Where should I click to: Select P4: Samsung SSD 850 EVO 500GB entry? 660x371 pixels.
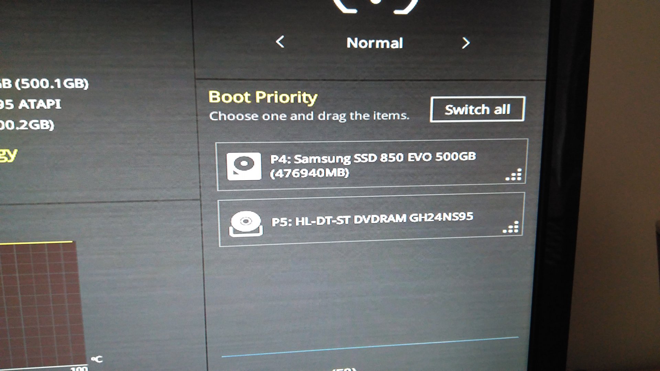pyautogui.click(x=373, y=157)
